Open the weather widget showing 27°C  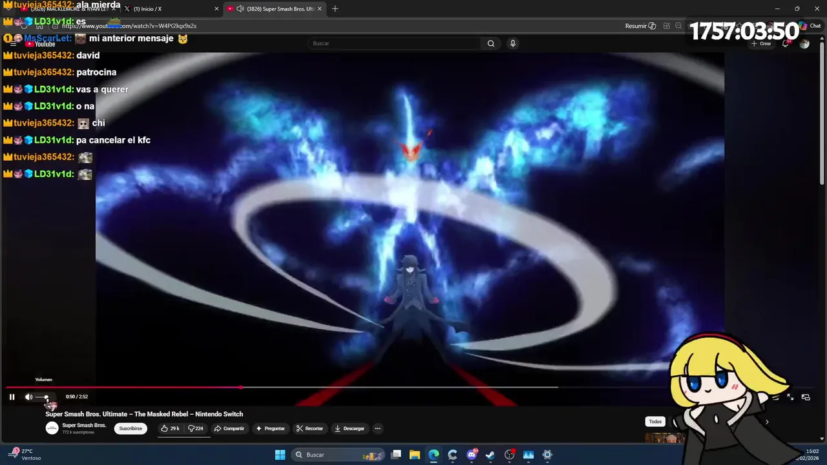point(24,455)
